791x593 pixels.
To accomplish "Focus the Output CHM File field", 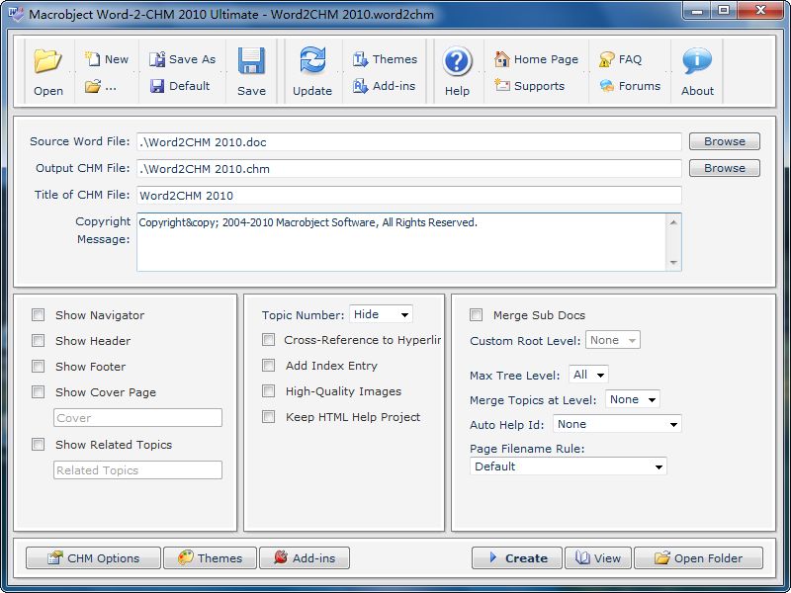I will pyautogui.click(x=409, y=168).
